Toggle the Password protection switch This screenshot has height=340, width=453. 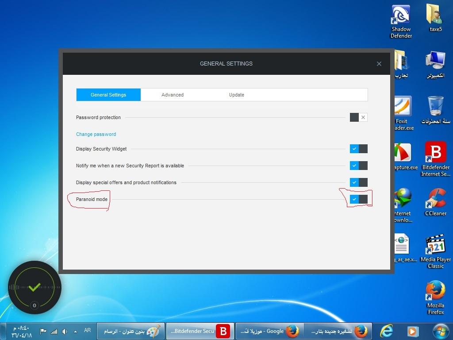pyautogui.click(x=358, y=117)
